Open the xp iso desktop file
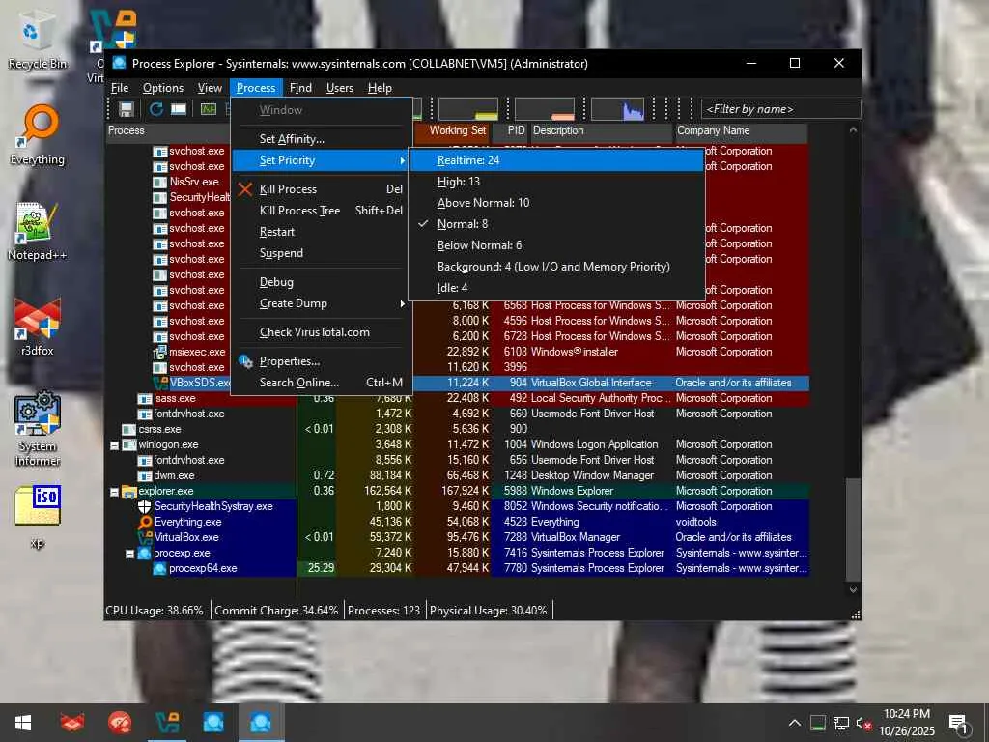 click(37, 516)
